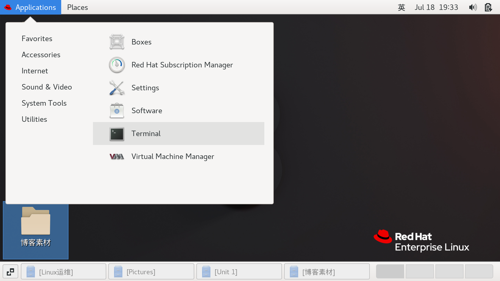Switch to the second workspace
This screenshot has width=500, height=281.
coord(420,272)
